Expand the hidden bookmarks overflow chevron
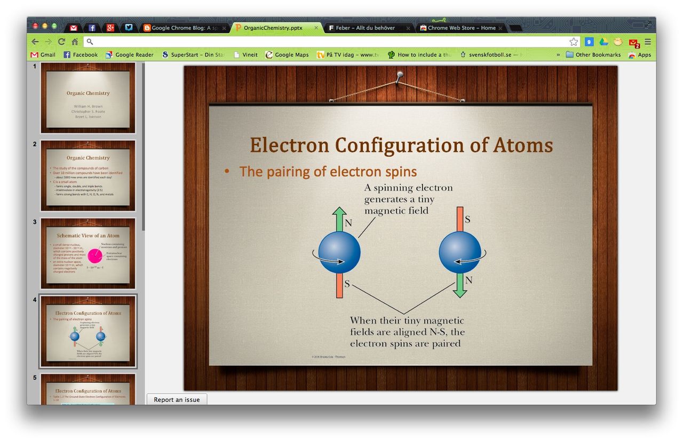Image resolution: width=683 pixels, height=442 pixels. (x=558, y=54)
